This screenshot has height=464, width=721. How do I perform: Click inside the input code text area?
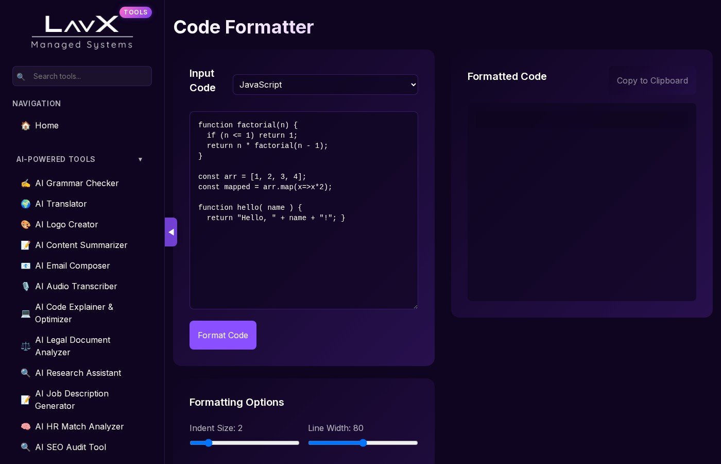[x=303, y=258]
